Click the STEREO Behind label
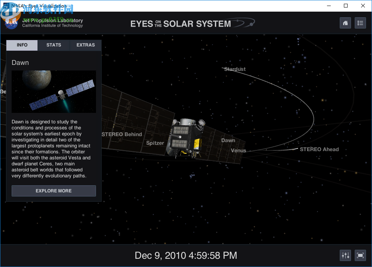The image size is (372, 267). 122,134
